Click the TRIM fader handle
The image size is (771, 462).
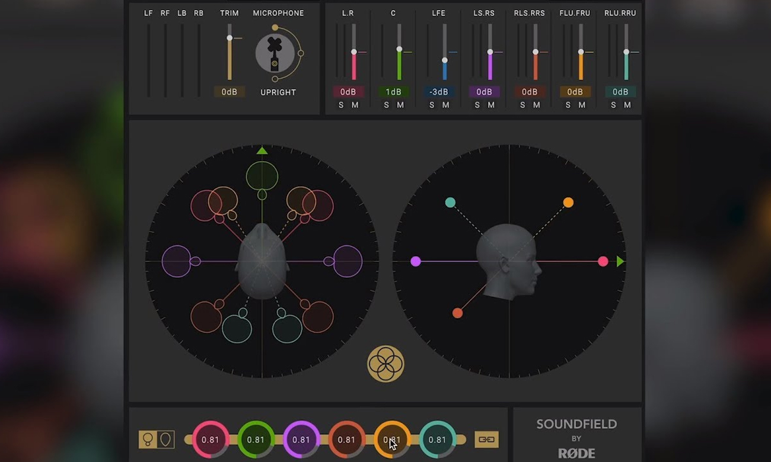click(x=230, y=38)
